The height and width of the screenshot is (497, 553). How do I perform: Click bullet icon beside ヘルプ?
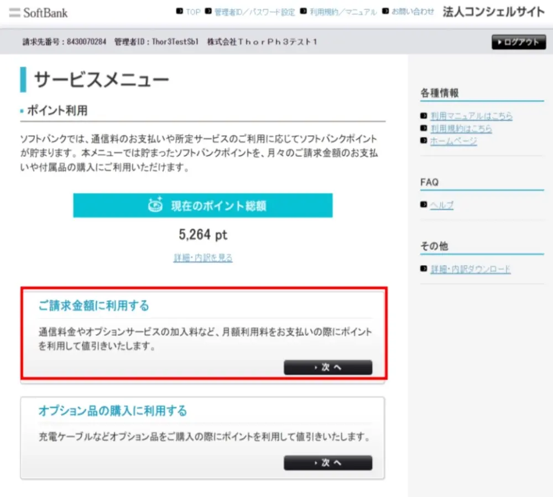tap(424, 204)
